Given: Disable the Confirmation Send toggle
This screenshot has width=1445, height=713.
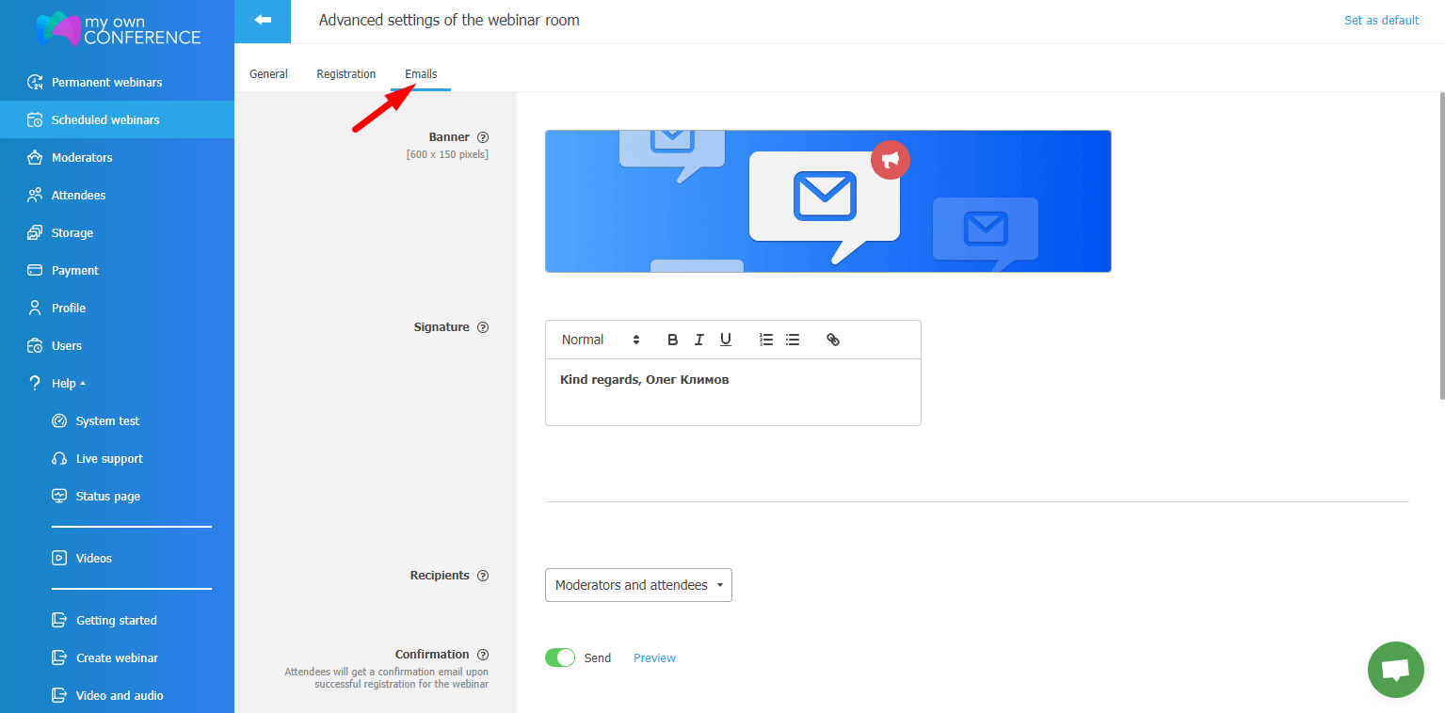Looking at the screenshot, I should point(560,658).
